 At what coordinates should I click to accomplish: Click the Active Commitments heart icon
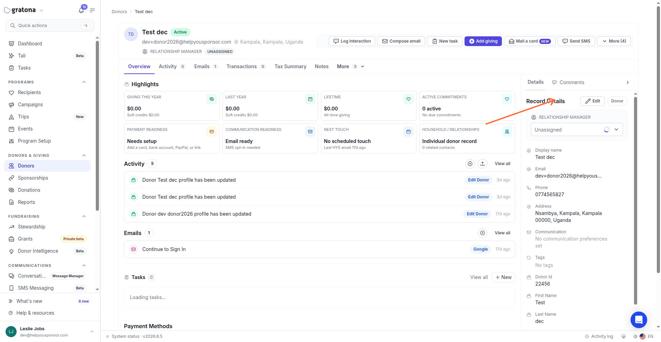coord(507,99)
